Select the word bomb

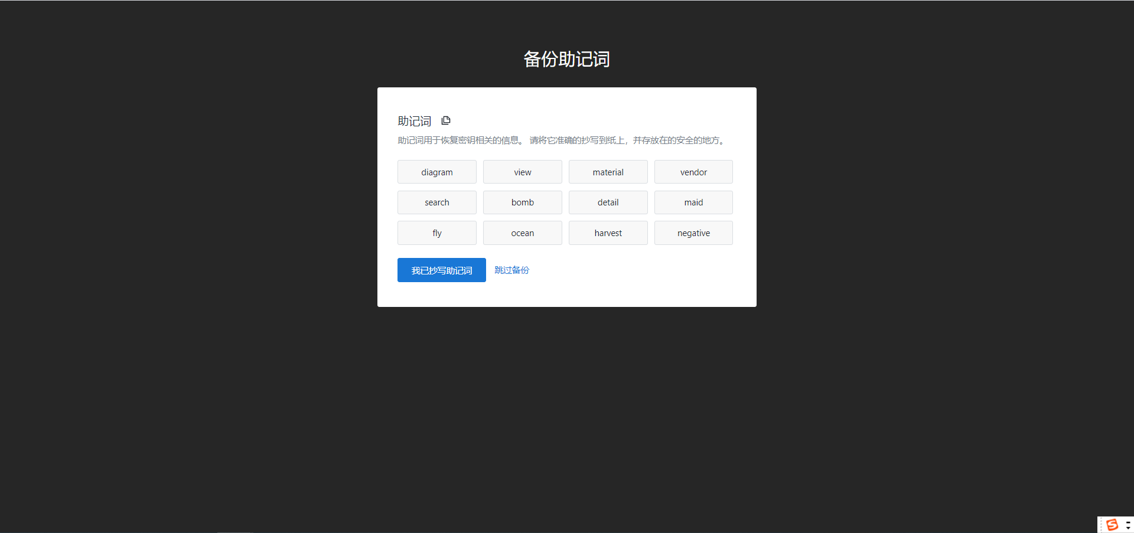pos(522,202)
